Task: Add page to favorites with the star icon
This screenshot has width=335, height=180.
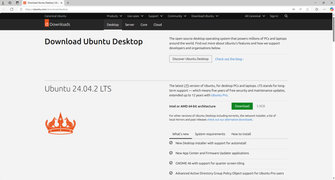Action: (x=308, y=9)
